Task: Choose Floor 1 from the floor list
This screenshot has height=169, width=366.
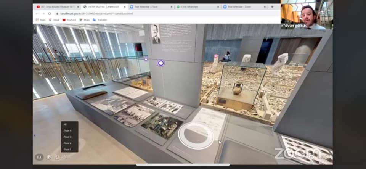Action: tap(67, 149)
